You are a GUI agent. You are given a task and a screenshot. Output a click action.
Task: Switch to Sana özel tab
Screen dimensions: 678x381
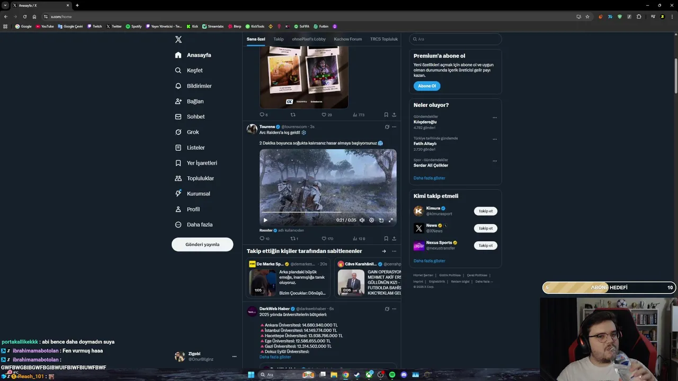pyautogui.click(x=256, y=39)
